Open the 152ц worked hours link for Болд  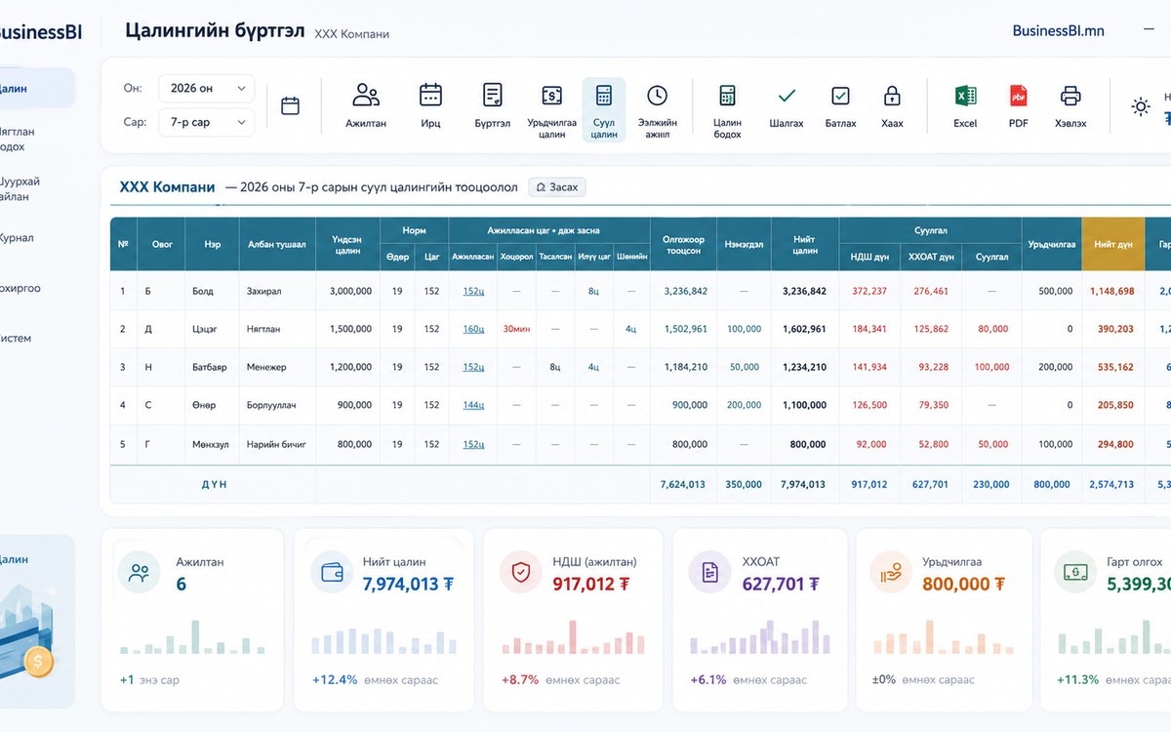(473, 291)
